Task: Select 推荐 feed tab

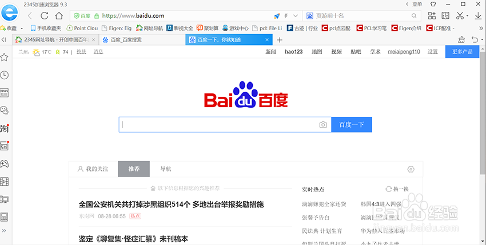Action: (x=134, y=169)
